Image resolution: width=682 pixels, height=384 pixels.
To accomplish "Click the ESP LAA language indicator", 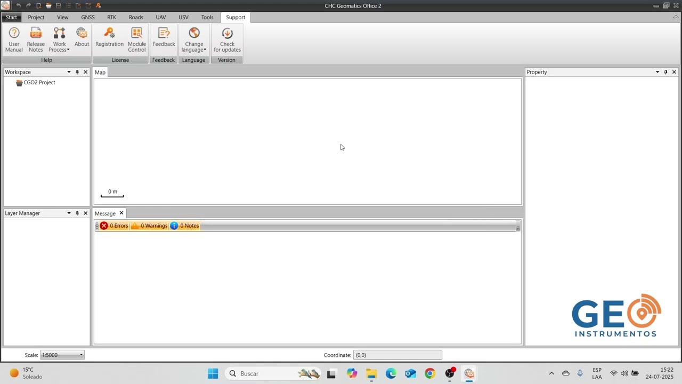I will coord(597,373).
